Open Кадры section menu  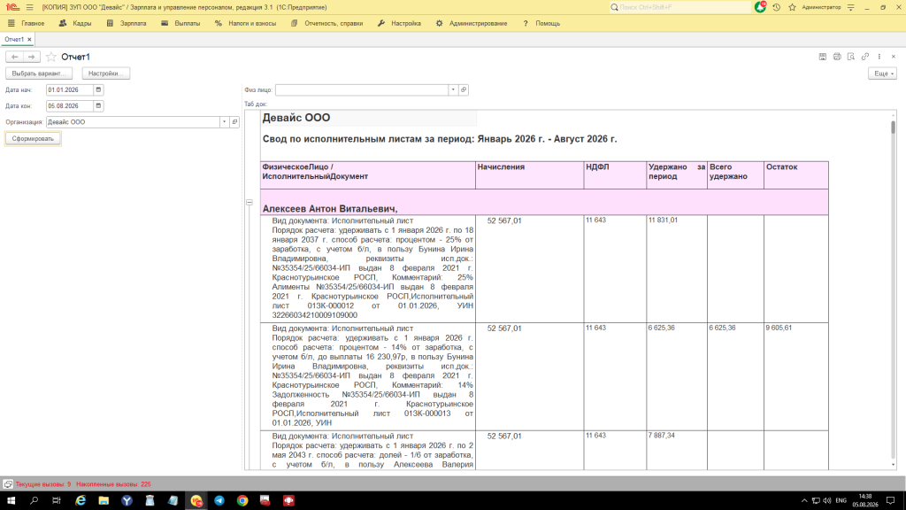(75, 24)
